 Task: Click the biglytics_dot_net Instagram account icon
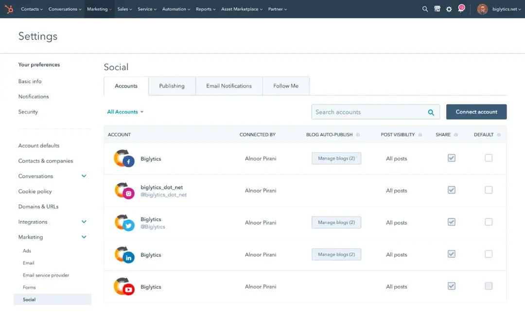point(123,191)
